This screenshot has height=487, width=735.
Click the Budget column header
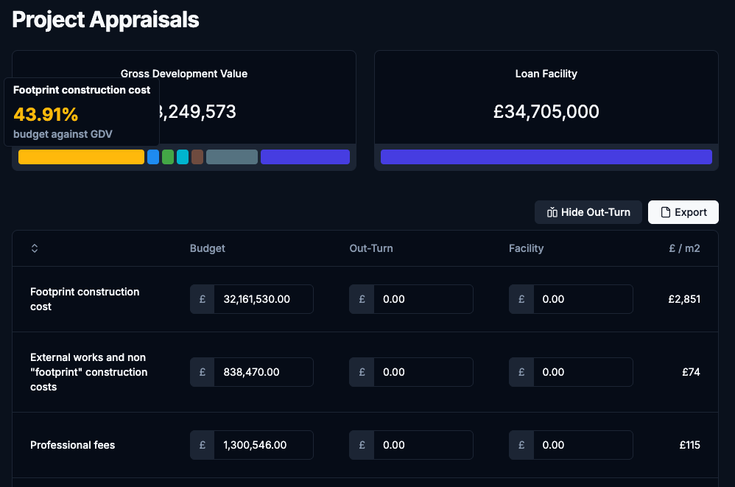point(207,248)
